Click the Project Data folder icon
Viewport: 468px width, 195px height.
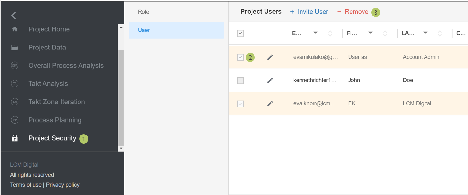15,48
